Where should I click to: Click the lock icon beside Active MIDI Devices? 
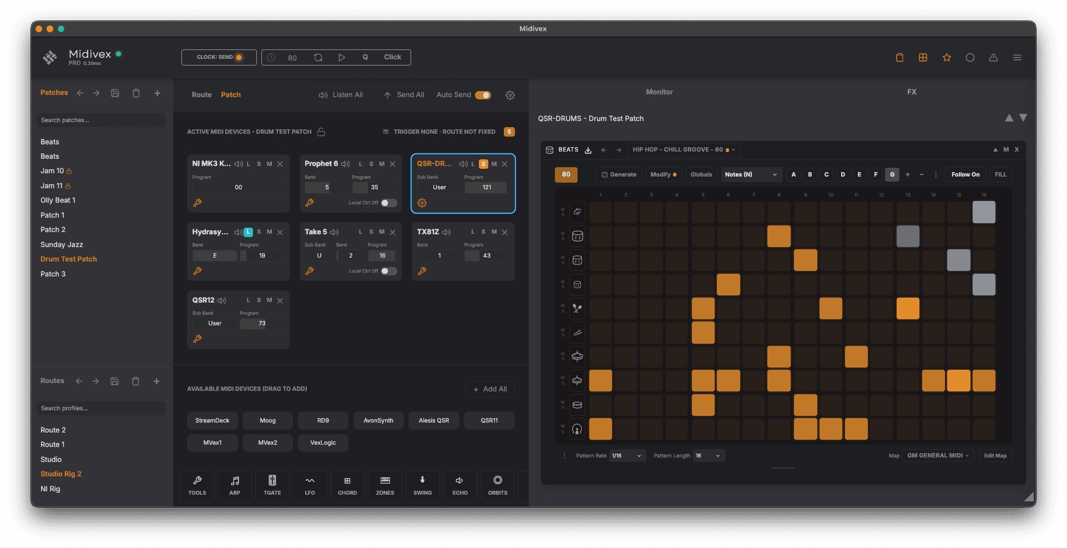pos(321,132)
